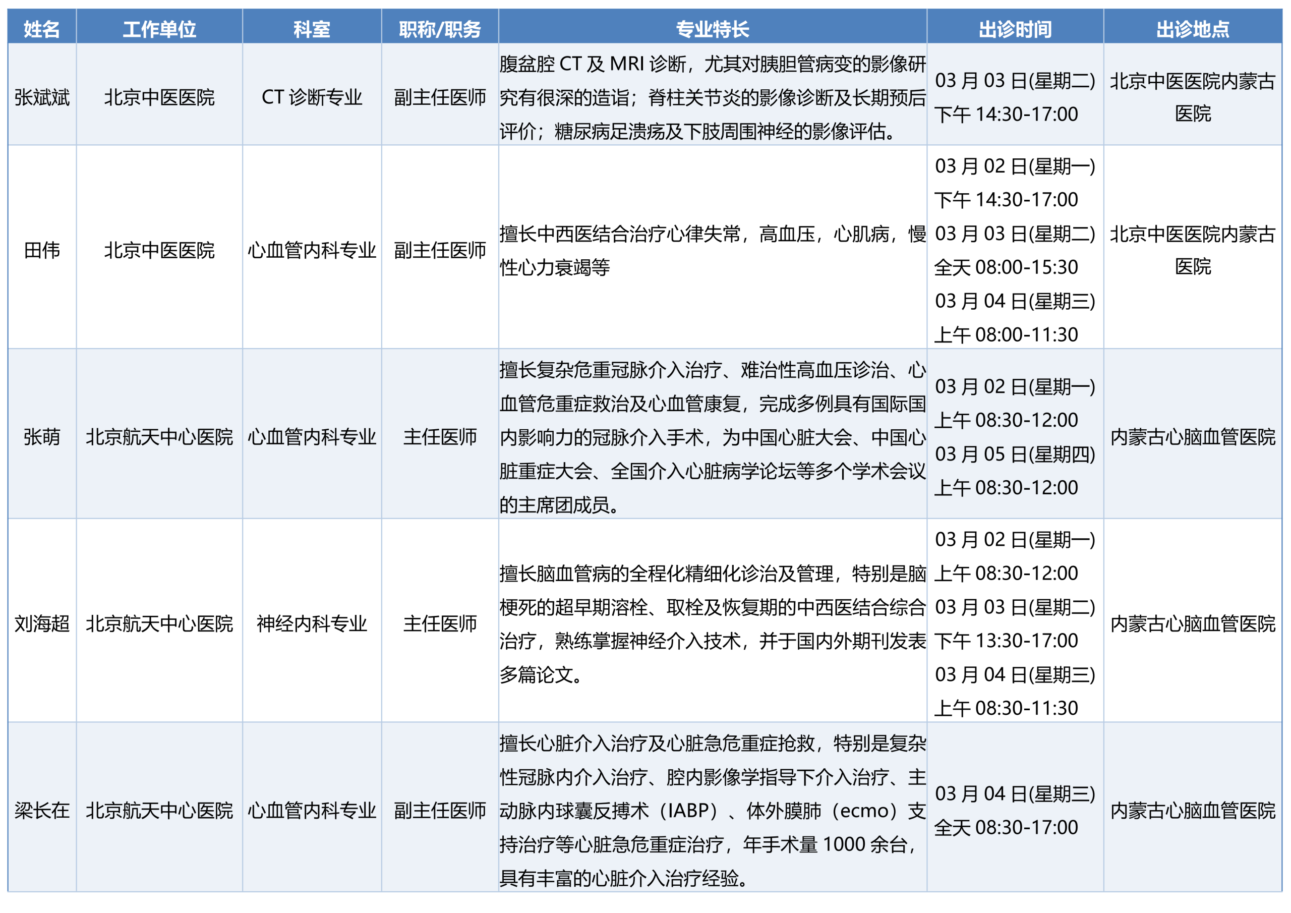Select the name cell 梁长在

[42, 810]
